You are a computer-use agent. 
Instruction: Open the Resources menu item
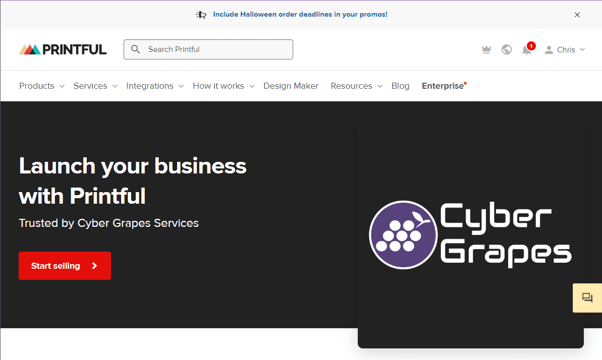[351, 86]
